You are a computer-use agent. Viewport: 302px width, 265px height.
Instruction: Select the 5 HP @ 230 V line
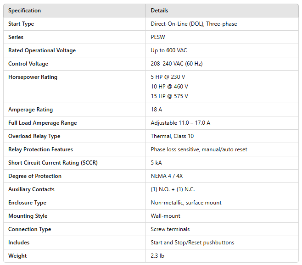168,77
